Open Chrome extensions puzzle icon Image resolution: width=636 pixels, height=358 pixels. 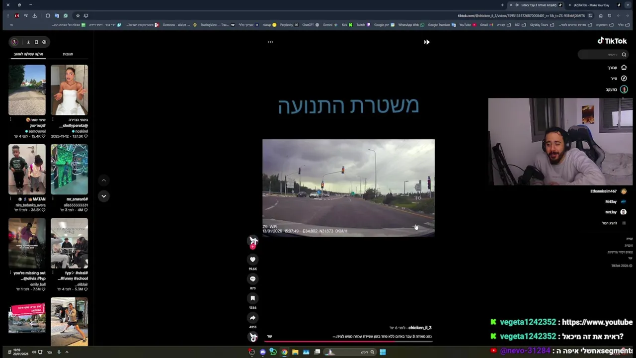point(48,15)
